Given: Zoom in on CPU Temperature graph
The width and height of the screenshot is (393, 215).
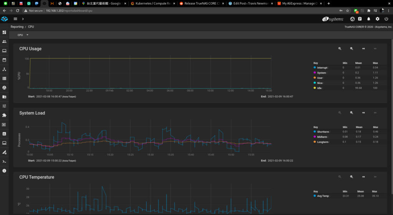Looking at the screenshot, I should [x=340, y=177].
